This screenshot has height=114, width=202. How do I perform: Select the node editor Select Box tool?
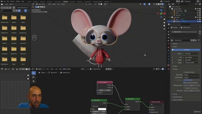click(34, 73)
